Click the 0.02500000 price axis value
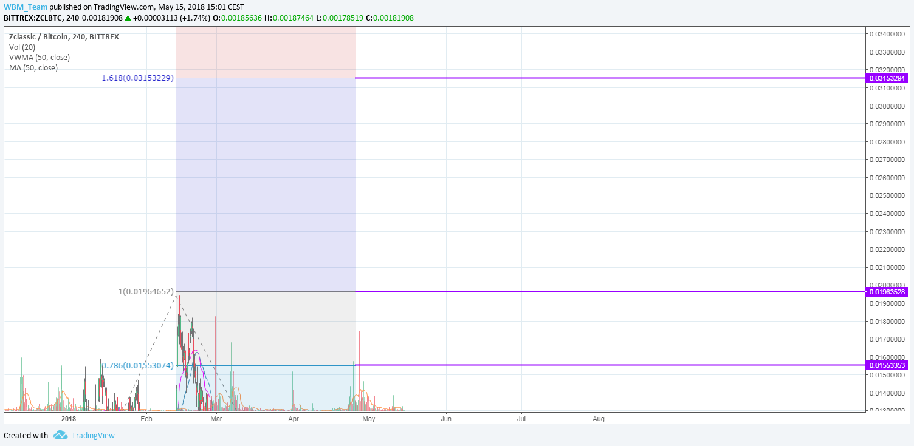The height and width of the screenshot is (446, 914). tap(888, 195)
